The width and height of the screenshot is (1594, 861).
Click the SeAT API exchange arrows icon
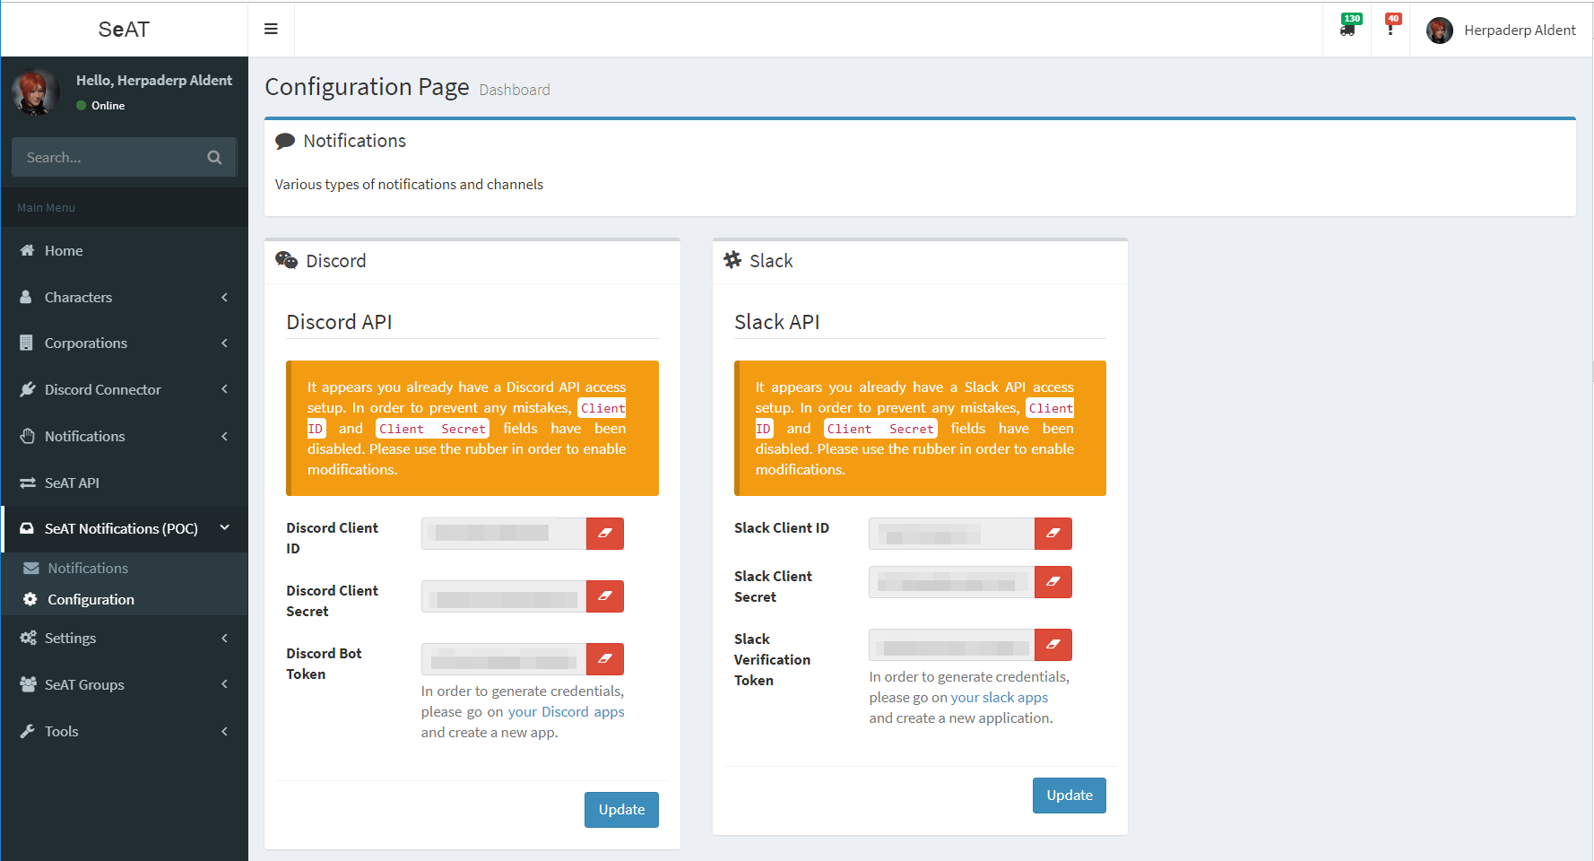pos(28,483)
